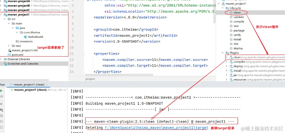Click the camera dump threads icon
Image resolution: width=285 pixels, height=133 pixels.
(x=1, y=116)
